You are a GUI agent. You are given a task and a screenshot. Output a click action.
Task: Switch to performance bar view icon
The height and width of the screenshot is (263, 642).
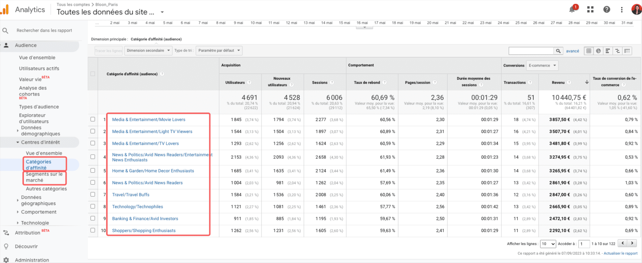[x=608, y=51]
